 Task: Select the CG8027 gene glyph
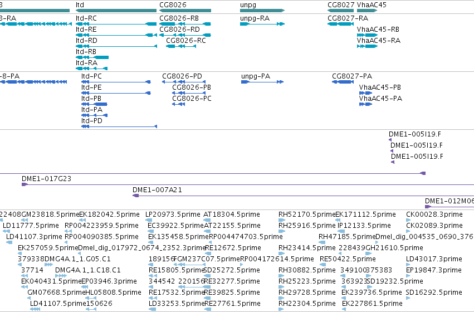click(x=341, y=11)
